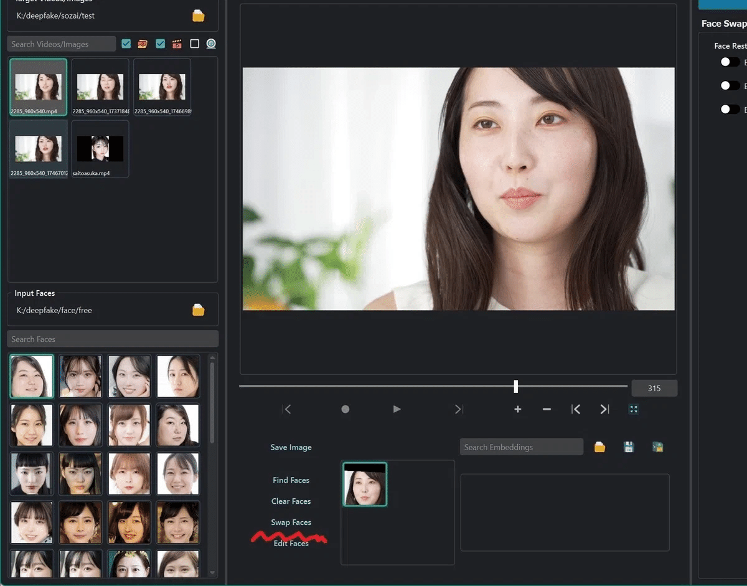This screenshot has height=586, width=747.
Task: Click the video clapperboard filter icon
Action: 177,44
